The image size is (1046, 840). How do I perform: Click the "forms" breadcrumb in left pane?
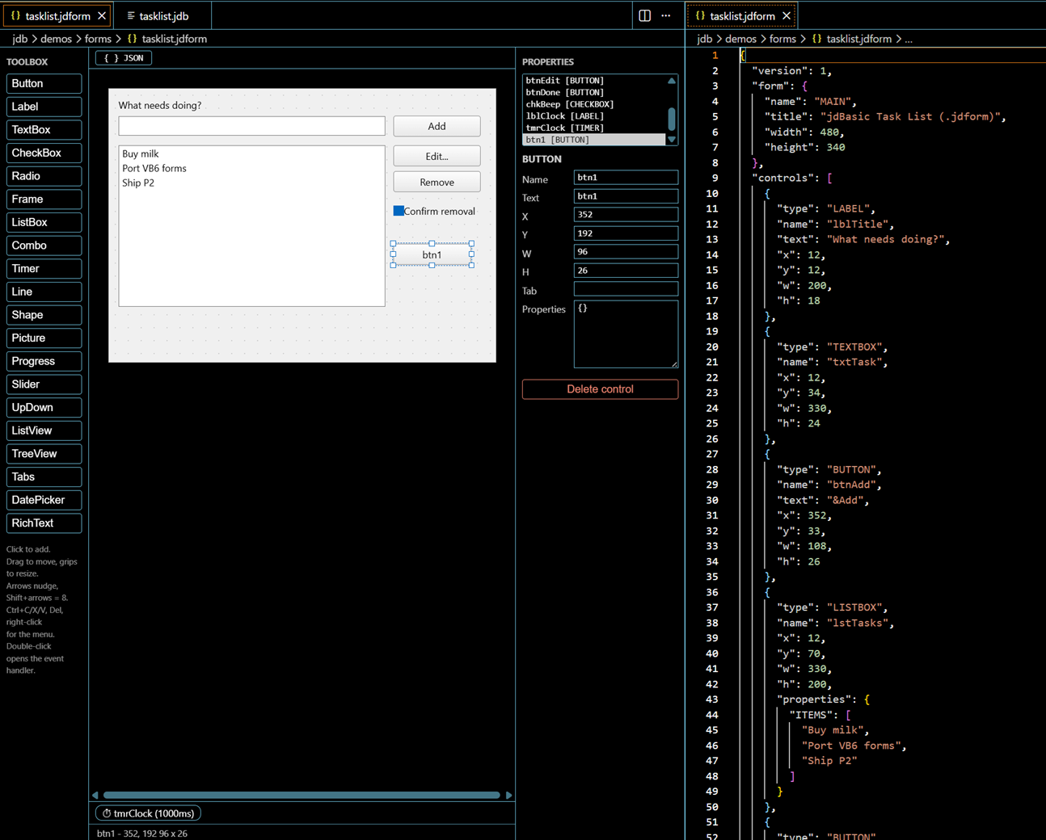coord(98,39)
